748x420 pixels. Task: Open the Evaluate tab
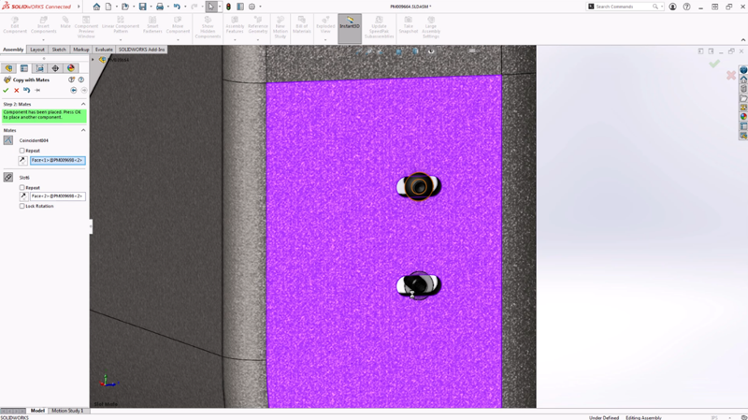(104, 50)
